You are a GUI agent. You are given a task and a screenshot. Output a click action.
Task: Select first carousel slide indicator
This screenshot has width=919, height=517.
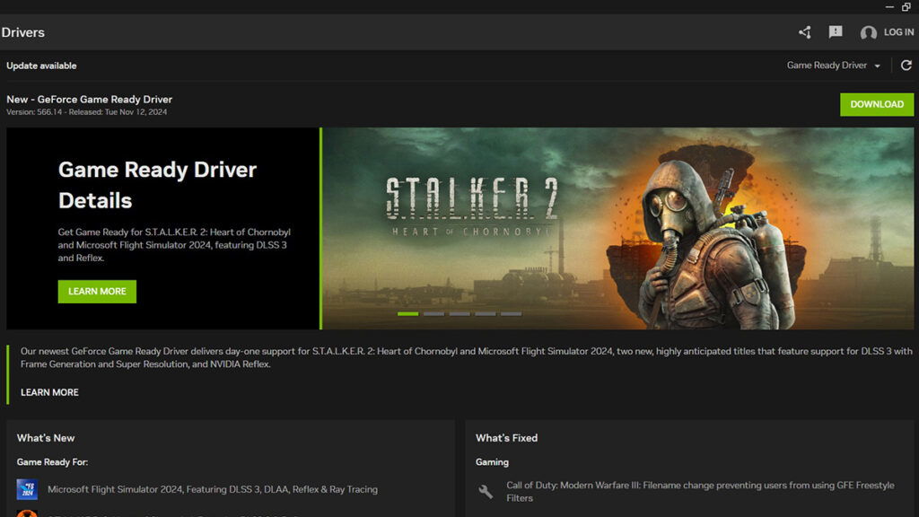pyautogui.click(x=408, y=314)
